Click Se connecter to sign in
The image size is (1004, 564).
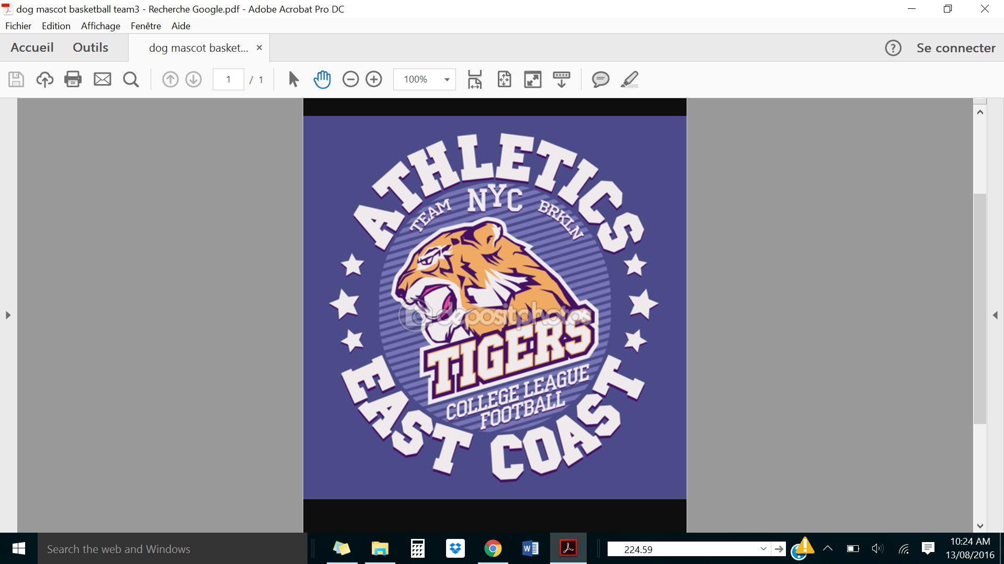tap(956, 48)
